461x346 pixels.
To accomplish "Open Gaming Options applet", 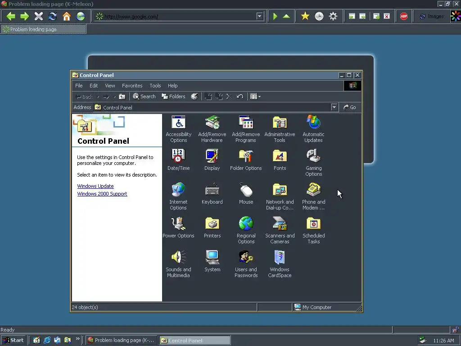I will (x=313, y=163).
